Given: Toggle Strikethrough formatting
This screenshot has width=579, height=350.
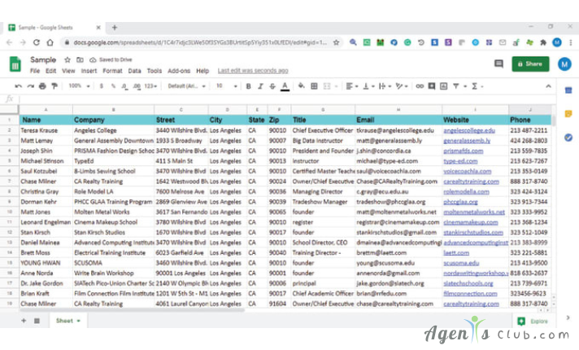Looking at the screenshot, I should (272, 86).
